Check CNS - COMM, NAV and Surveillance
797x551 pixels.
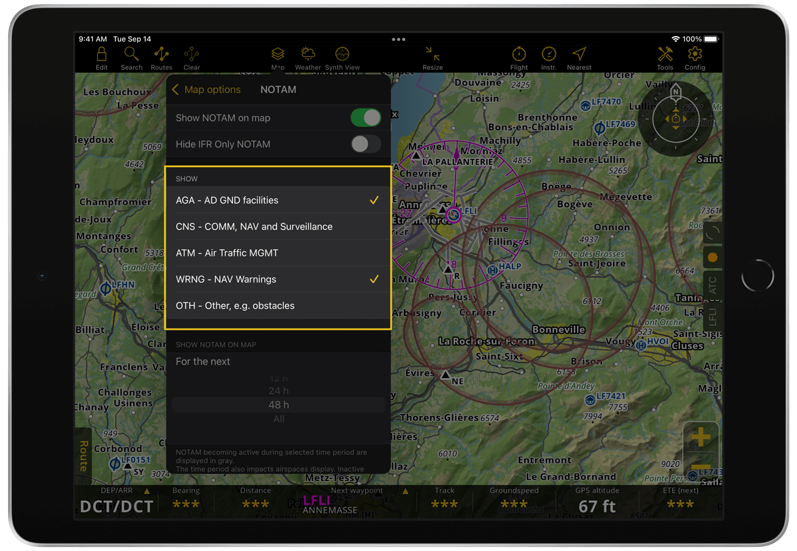tap(278, 226)
